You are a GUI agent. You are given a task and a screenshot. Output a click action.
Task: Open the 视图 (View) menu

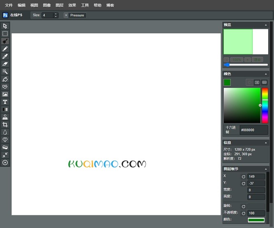(x=34, y=5)
